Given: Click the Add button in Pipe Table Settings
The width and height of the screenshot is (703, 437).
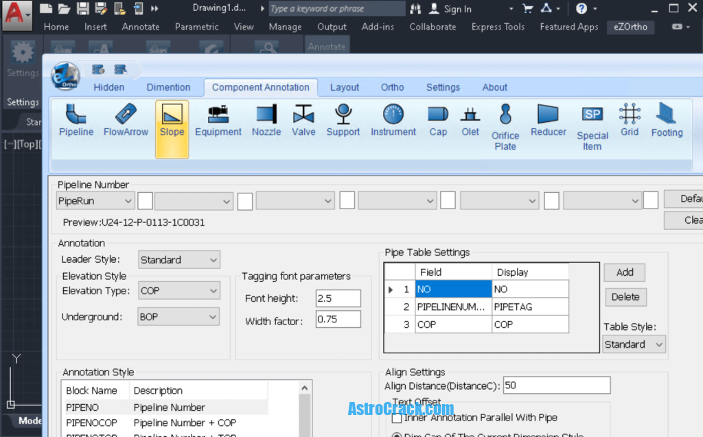Looking at the screenshot, I should (x=624, y=272).
